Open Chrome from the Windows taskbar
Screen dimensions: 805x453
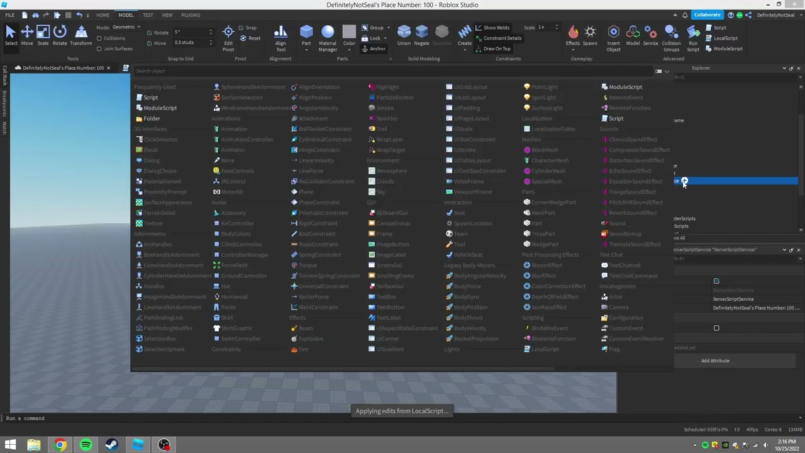[x=60, y=445]
